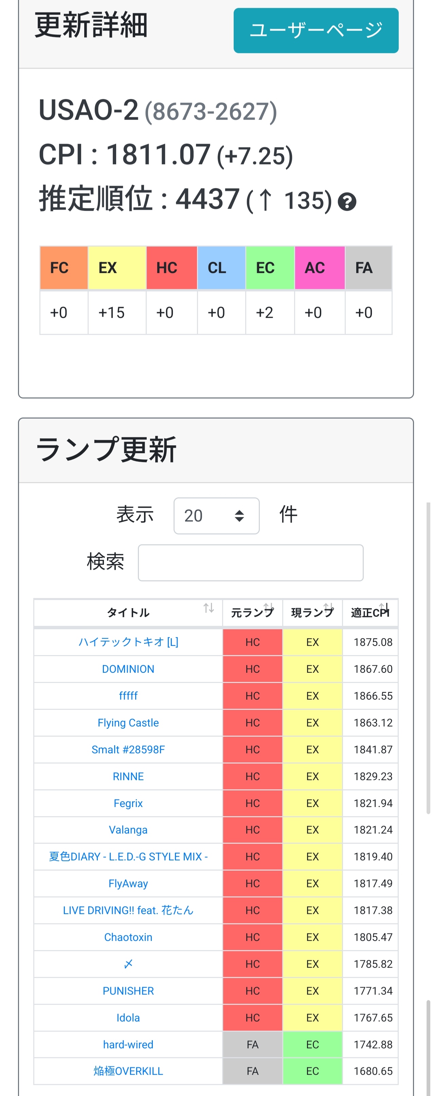Open Smalt #28598F song page

(128, 749)
